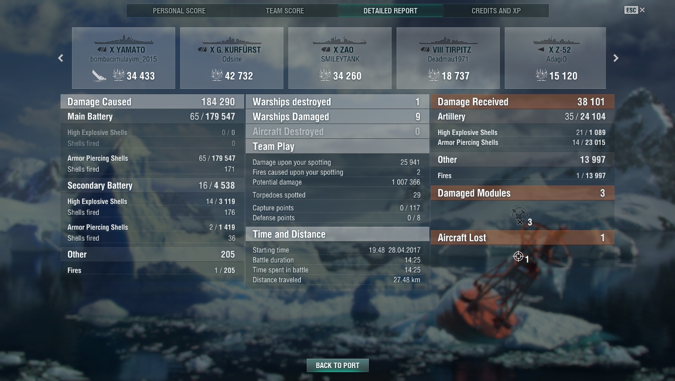This screenshot has width=675, height=381.
Task: Select the Z-52 ship card
Action: [x=555, y=58]
